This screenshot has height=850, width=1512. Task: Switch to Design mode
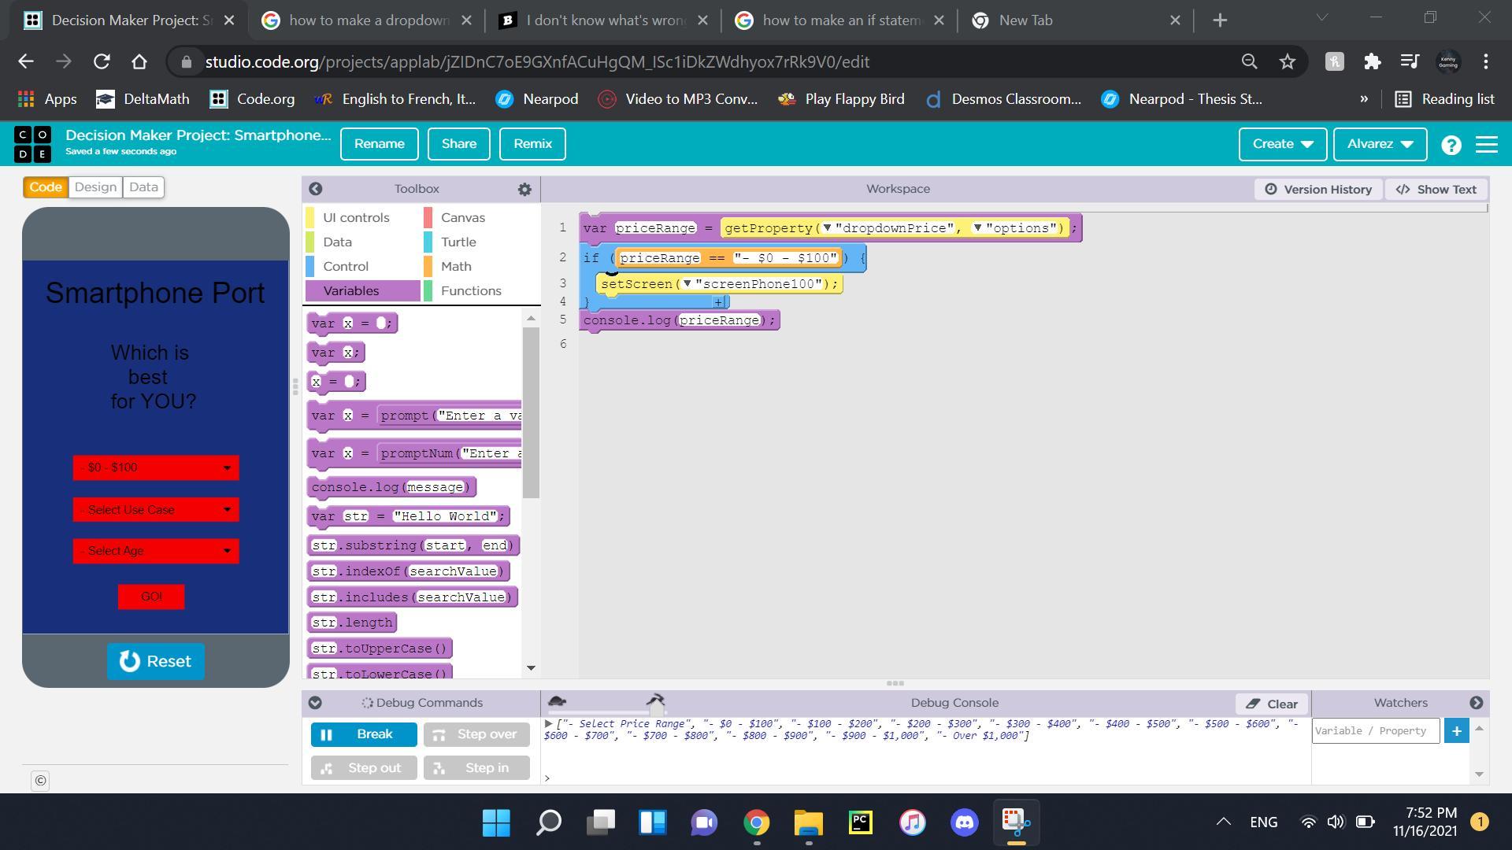95,187
